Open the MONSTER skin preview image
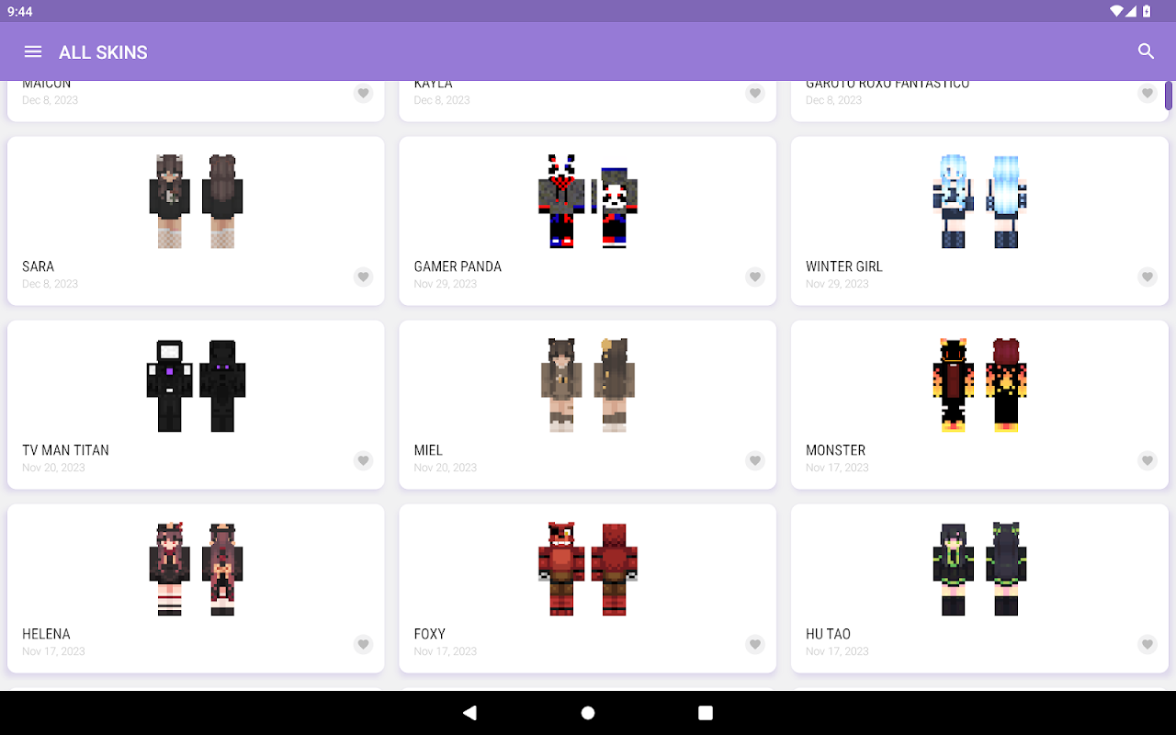The image size is (1176, 735). tap(979, 385)
